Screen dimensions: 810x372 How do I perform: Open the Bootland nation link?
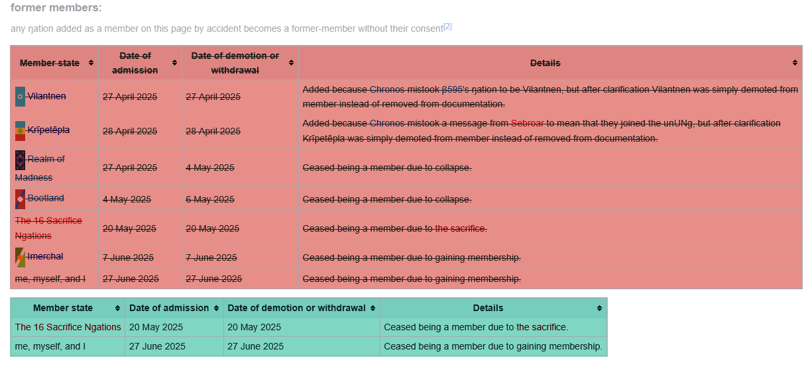point(46,199)
